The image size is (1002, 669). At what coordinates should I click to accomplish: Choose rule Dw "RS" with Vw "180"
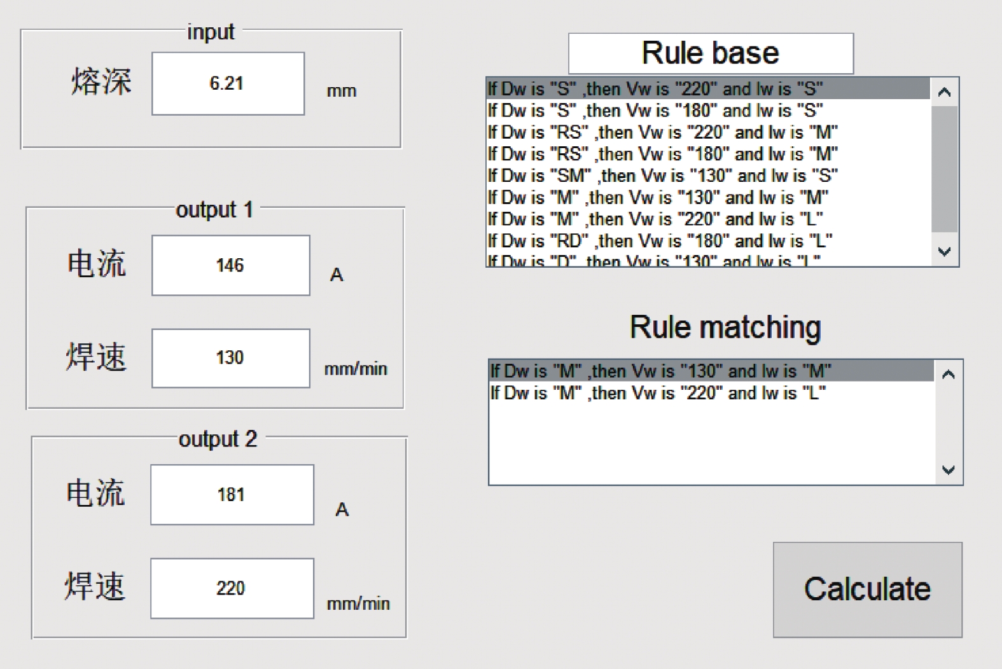(x=662, y=154)
